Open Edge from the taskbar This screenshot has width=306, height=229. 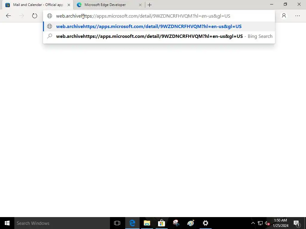[x=132, y=223]
